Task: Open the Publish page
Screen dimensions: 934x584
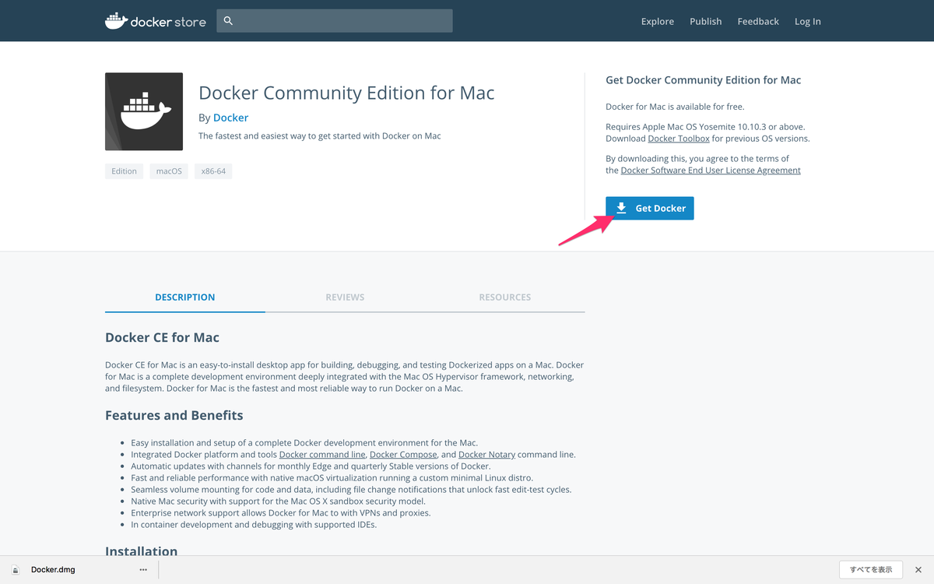Action: tap(706, 21)
